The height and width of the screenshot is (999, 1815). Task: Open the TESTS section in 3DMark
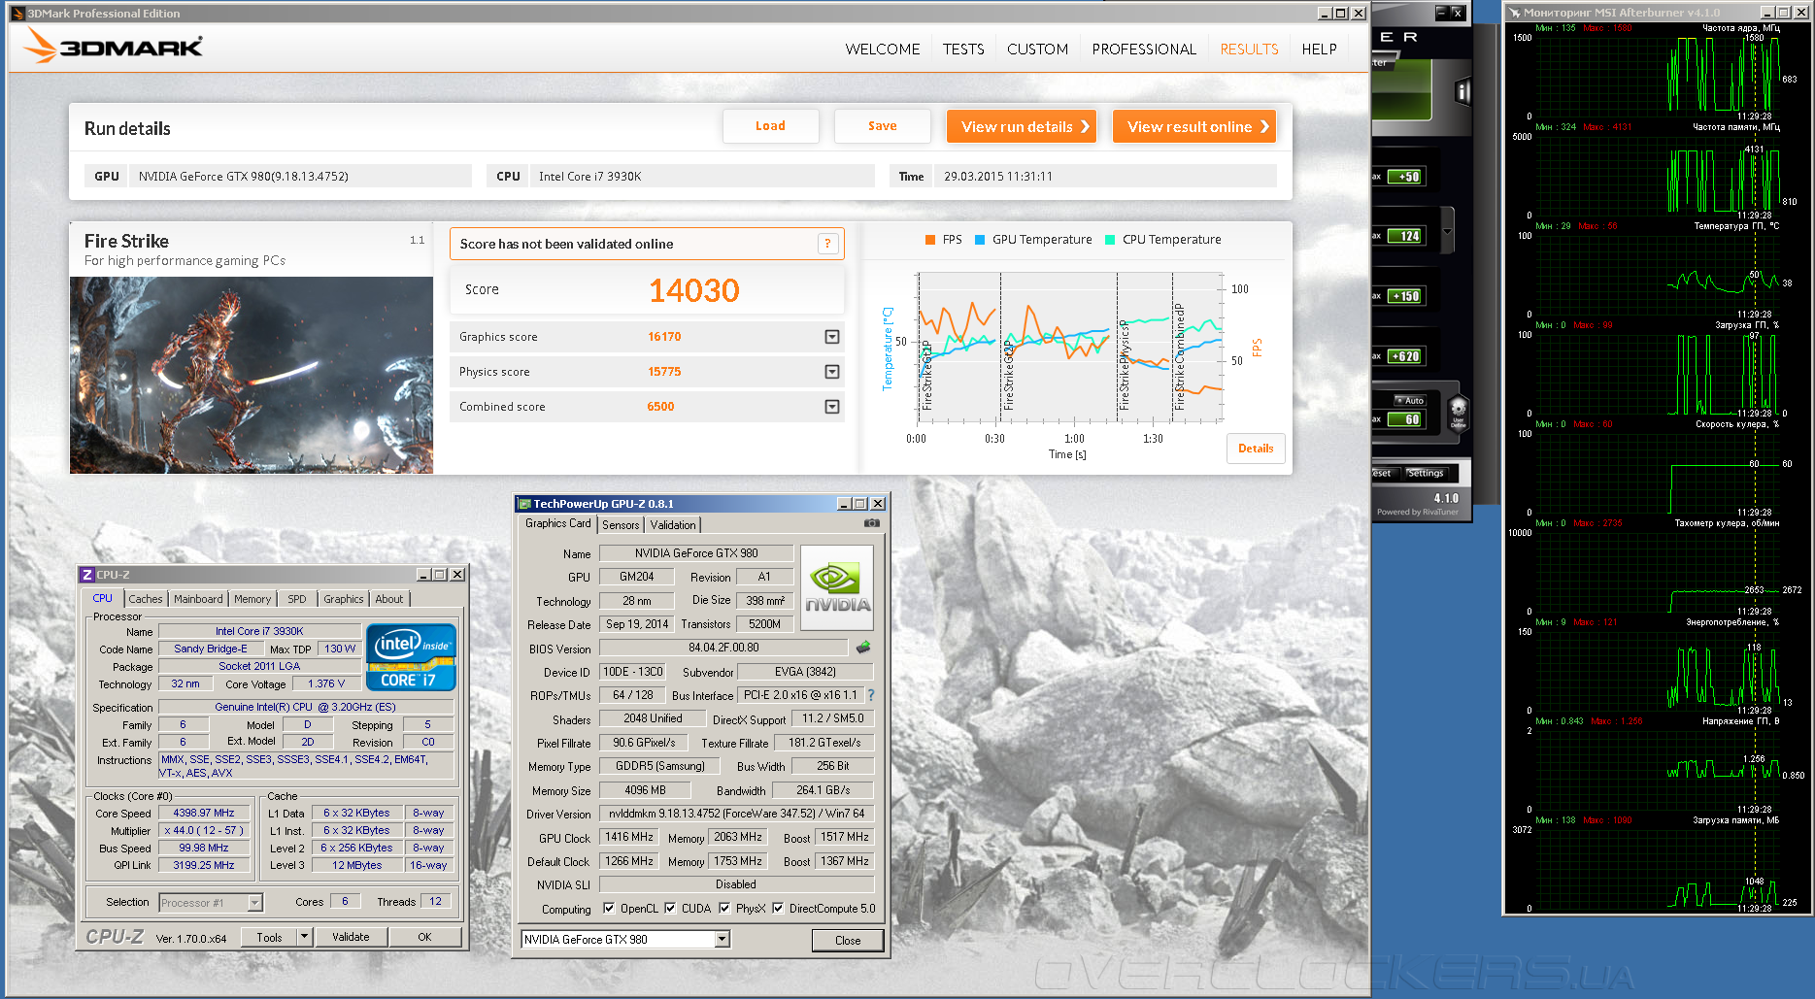(x=963, y=50)
